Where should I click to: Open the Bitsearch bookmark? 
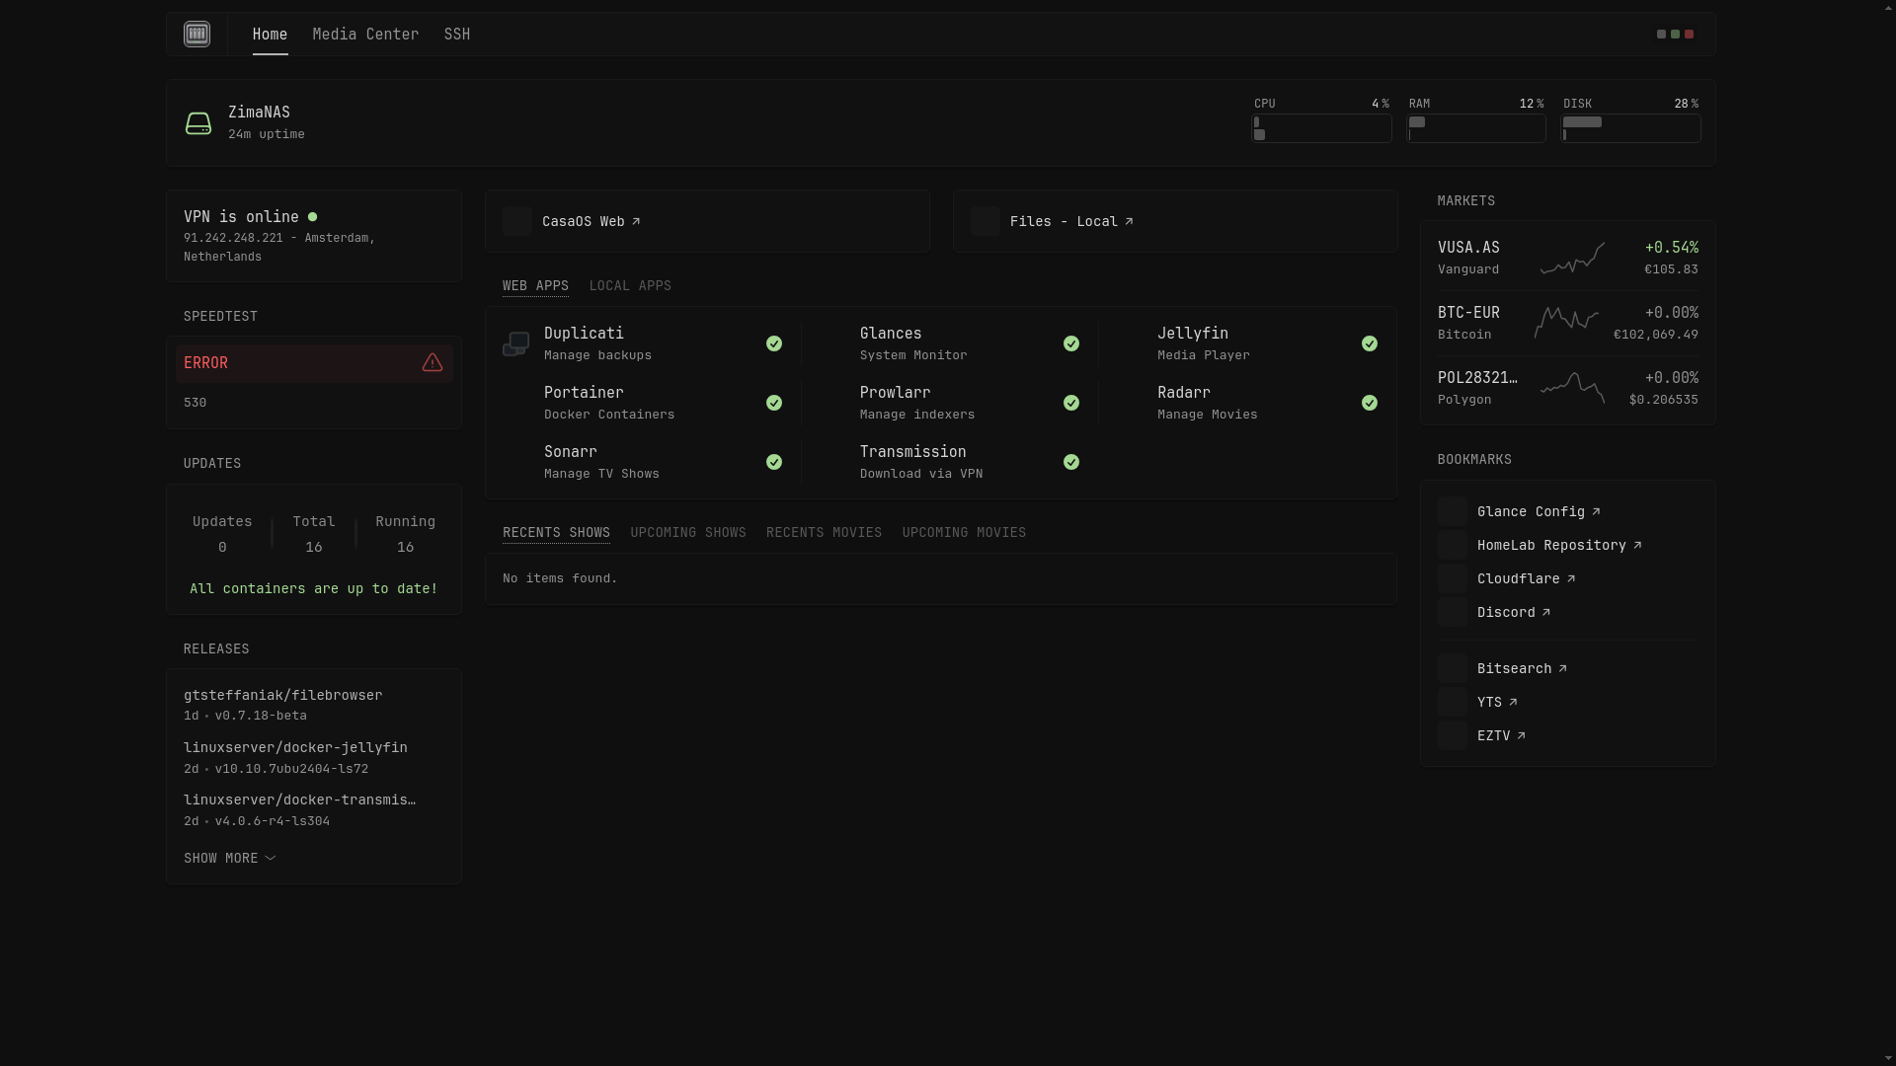pos(1522,668)
